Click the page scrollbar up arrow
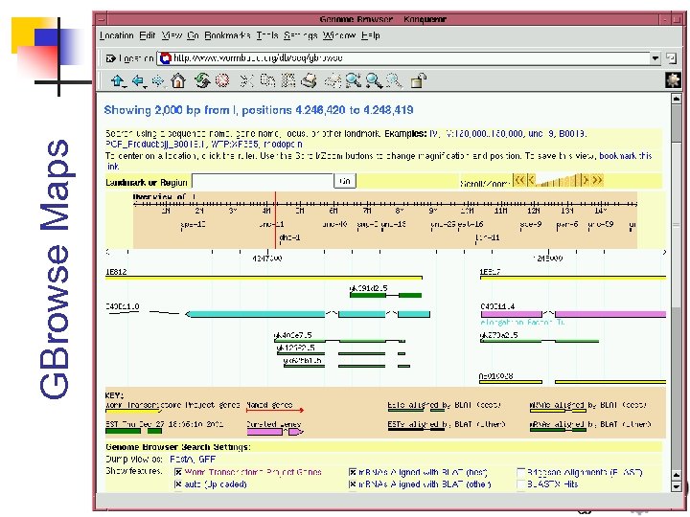Screen dimensions: 690x517 677,99
